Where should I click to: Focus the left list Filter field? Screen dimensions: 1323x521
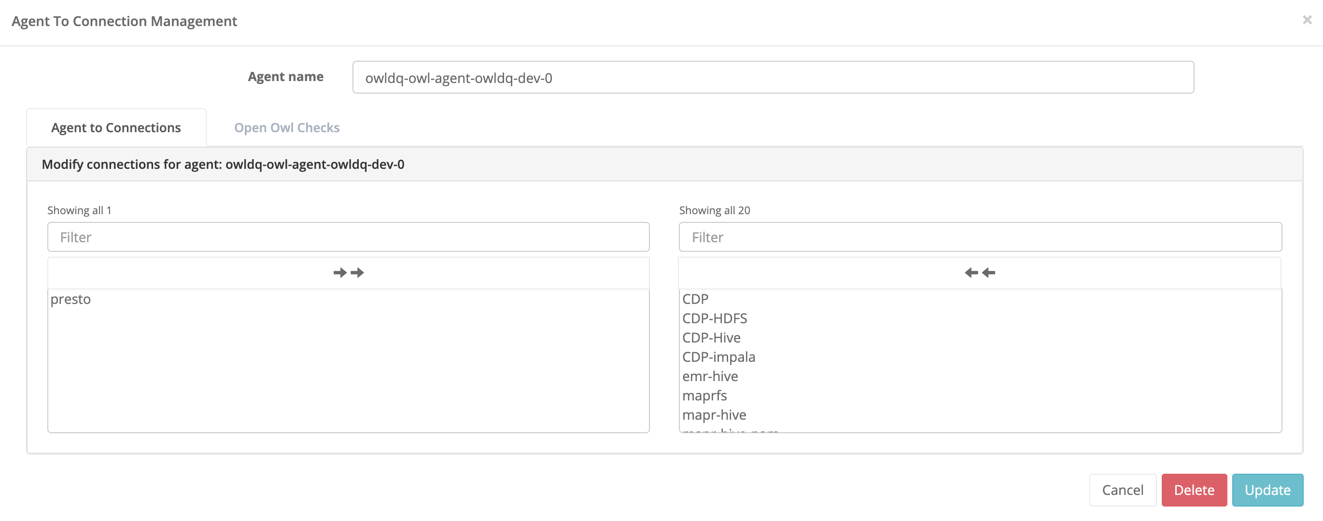(x=348, y=237)
